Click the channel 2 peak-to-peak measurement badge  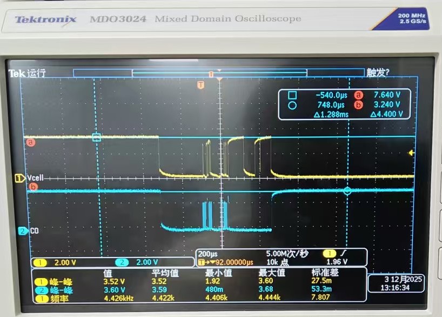42,290
